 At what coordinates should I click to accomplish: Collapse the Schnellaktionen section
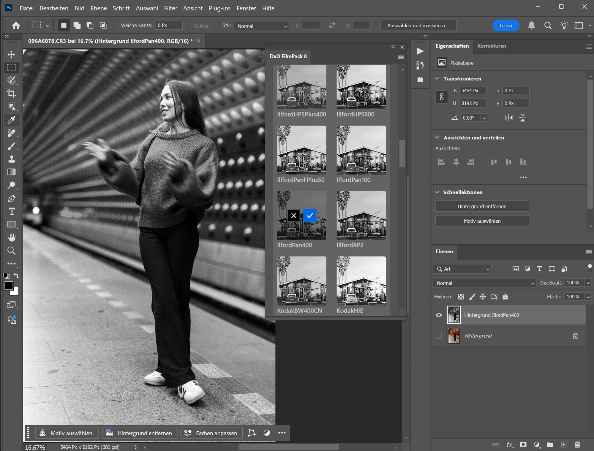[x=437, y=192]
